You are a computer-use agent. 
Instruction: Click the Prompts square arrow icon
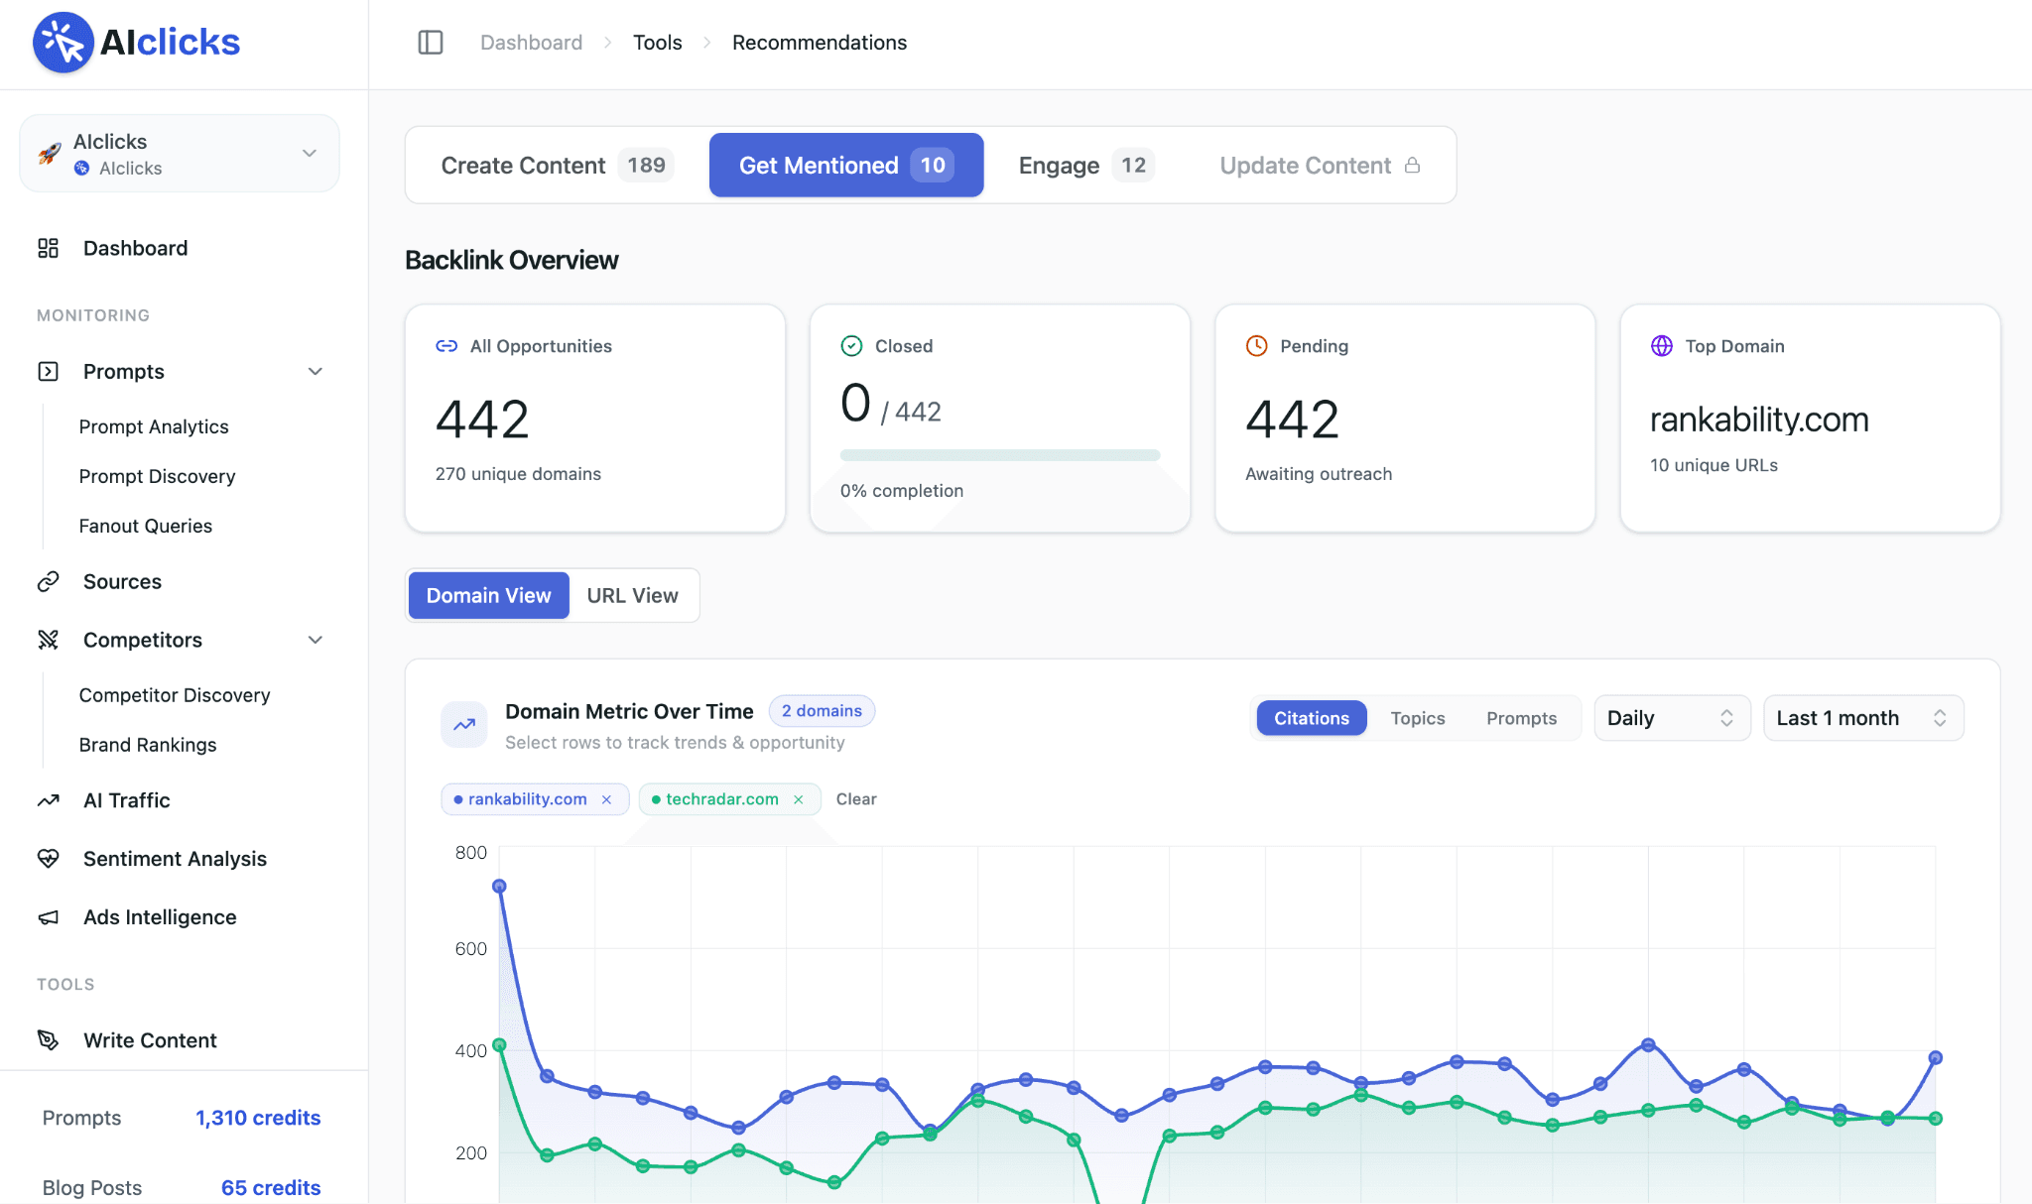point(48,372)
